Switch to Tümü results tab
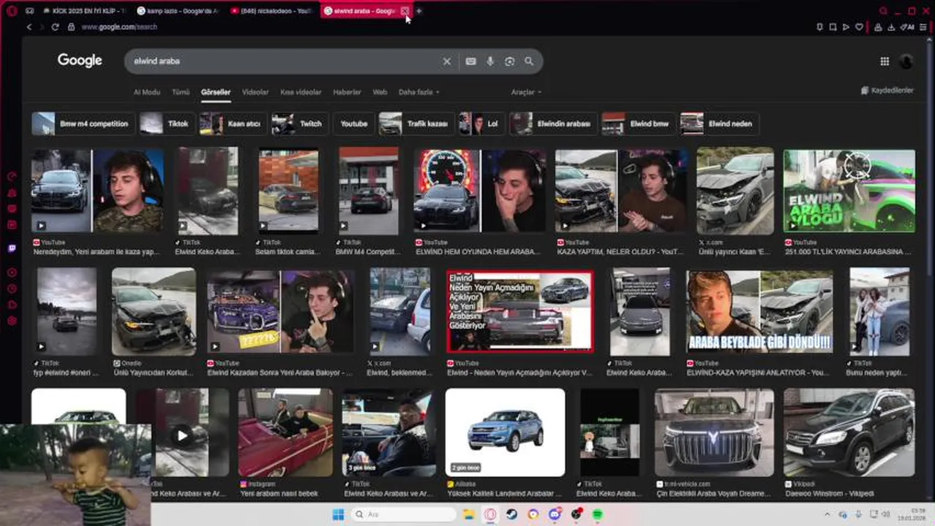Viewport: 935px width, 526px height. 181,92
